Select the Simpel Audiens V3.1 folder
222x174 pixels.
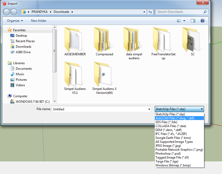pos(75,78)
